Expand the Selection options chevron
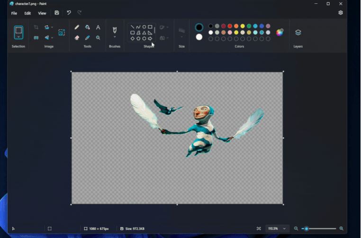Image resolution: width=361 pixels, height=238 pixels. (18, 37)
